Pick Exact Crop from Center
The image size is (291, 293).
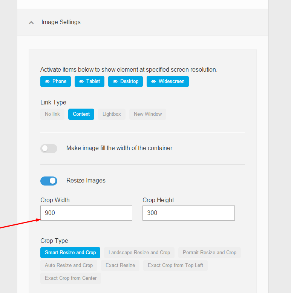coord(70,278)
